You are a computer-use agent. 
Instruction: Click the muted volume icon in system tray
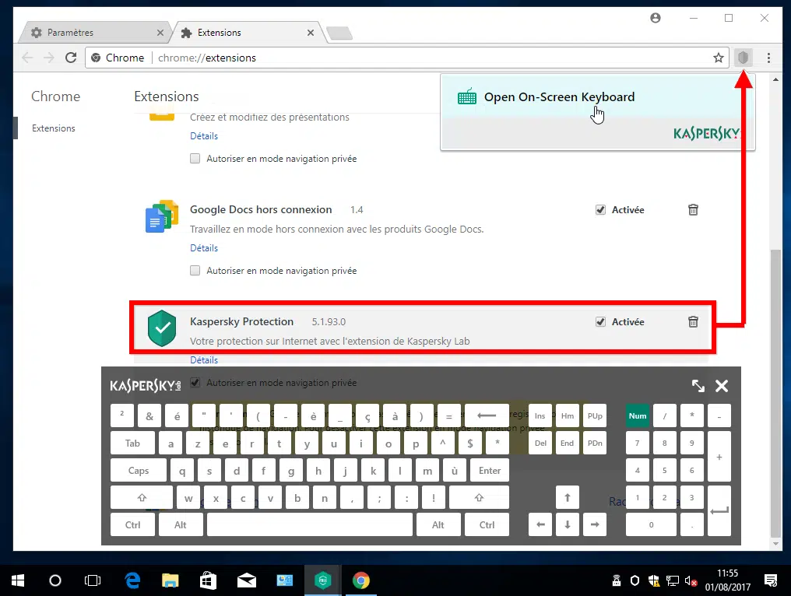coord(691,581)
